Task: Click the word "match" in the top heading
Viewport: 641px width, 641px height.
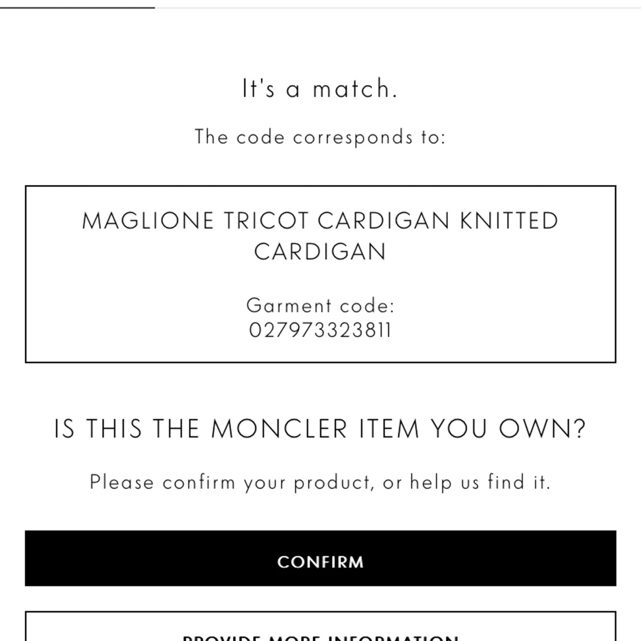Action: coord(352,88)
